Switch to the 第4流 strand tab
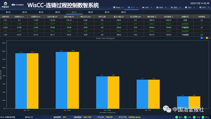 point(58,12)
